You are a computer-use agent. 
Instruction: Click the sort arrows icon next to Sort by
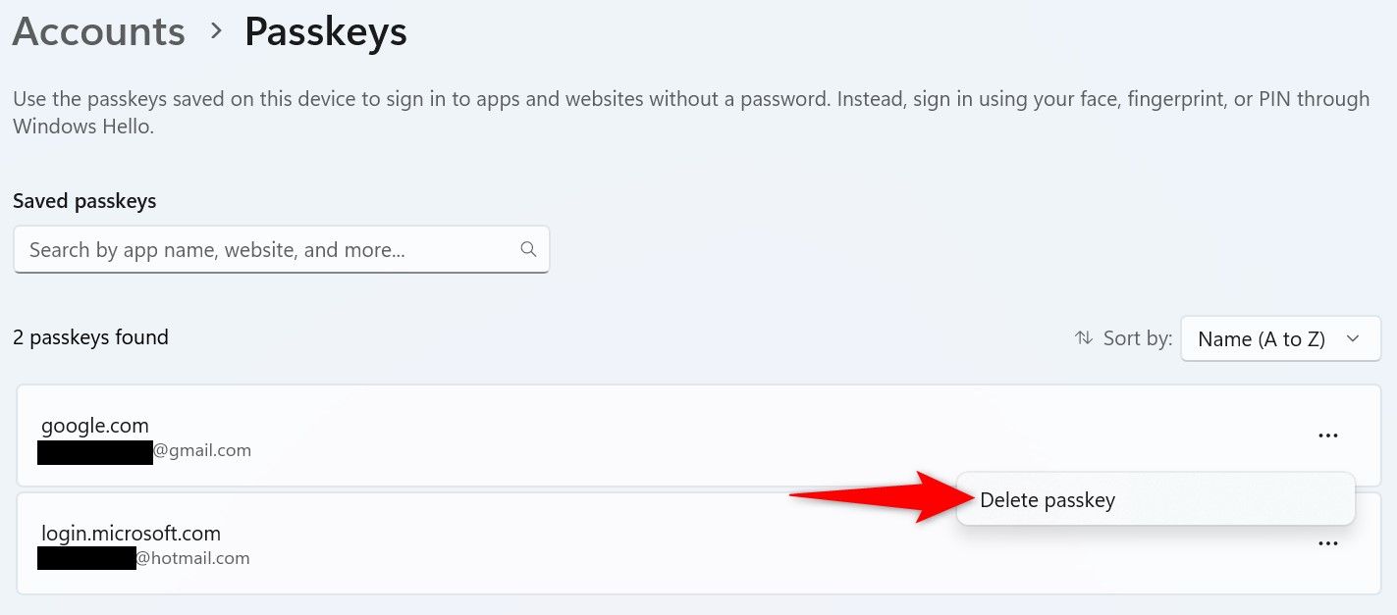tap(1083, 337)
